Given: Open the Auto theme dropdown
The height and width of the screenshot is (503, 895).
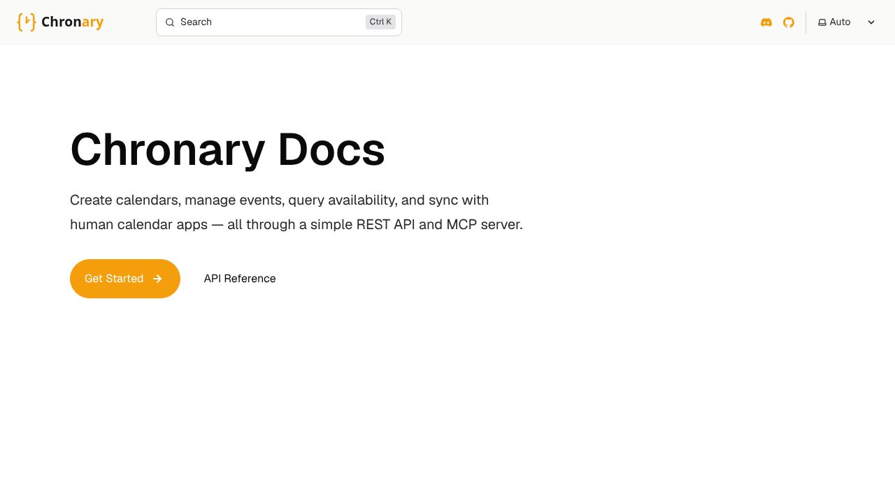Looking at the screenshot, I should tap(847, 22).
